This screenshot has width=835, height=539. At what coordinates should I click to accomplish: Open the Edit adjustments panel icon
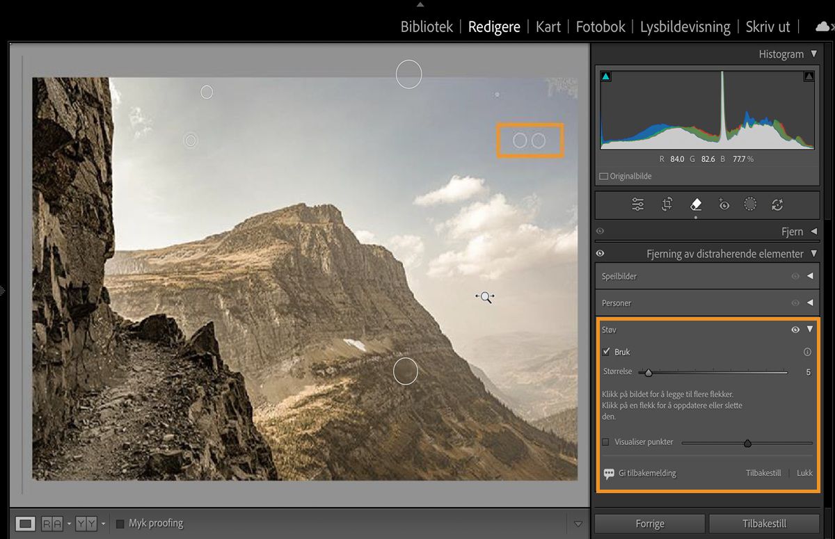637,204
